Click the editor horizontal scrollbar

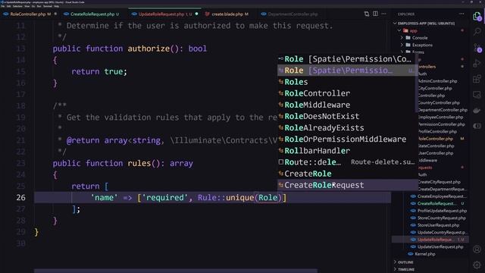tap(175, 271)
